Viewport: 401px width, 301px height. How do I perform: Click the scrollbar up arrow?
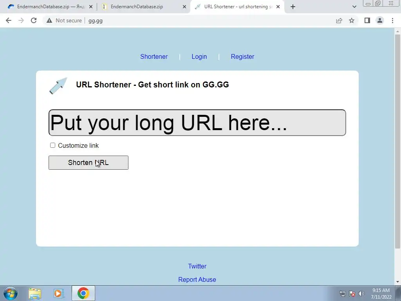[397, 31]
